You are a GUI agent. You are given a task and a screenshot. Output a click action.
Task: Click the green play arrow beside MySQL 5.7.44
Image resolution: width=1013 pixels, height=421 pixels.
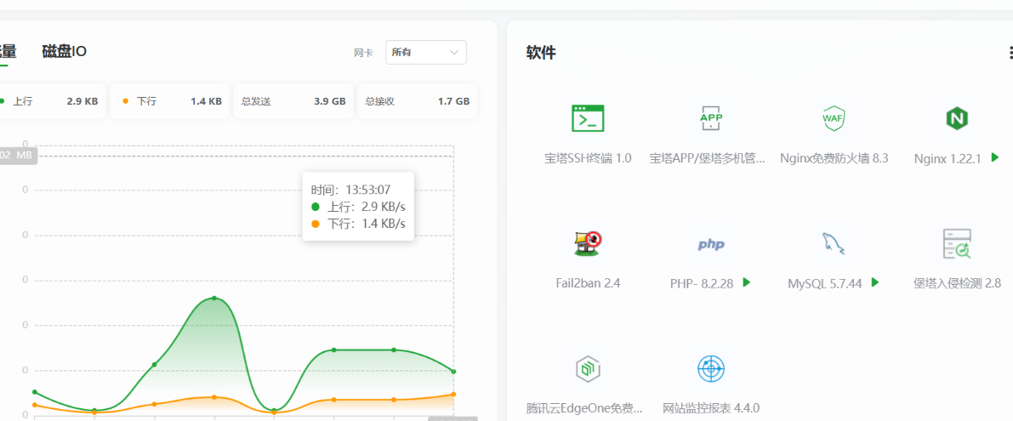pos(874,282)
